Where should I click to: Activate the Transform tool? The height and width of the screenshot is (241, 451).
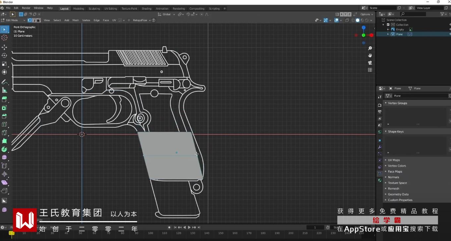[x=4, y=72]
